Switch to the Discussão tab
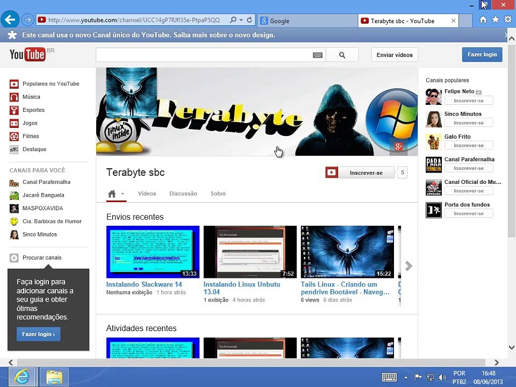This screenshot has height=387, width=516. (x=183, y=193)
